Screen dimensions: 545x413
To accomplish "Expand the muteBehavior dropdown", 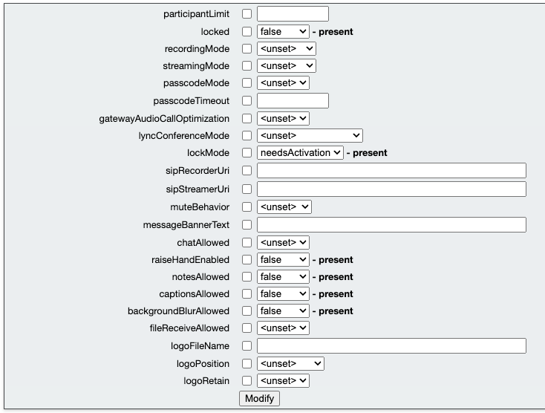I will (x=284, y=206).
